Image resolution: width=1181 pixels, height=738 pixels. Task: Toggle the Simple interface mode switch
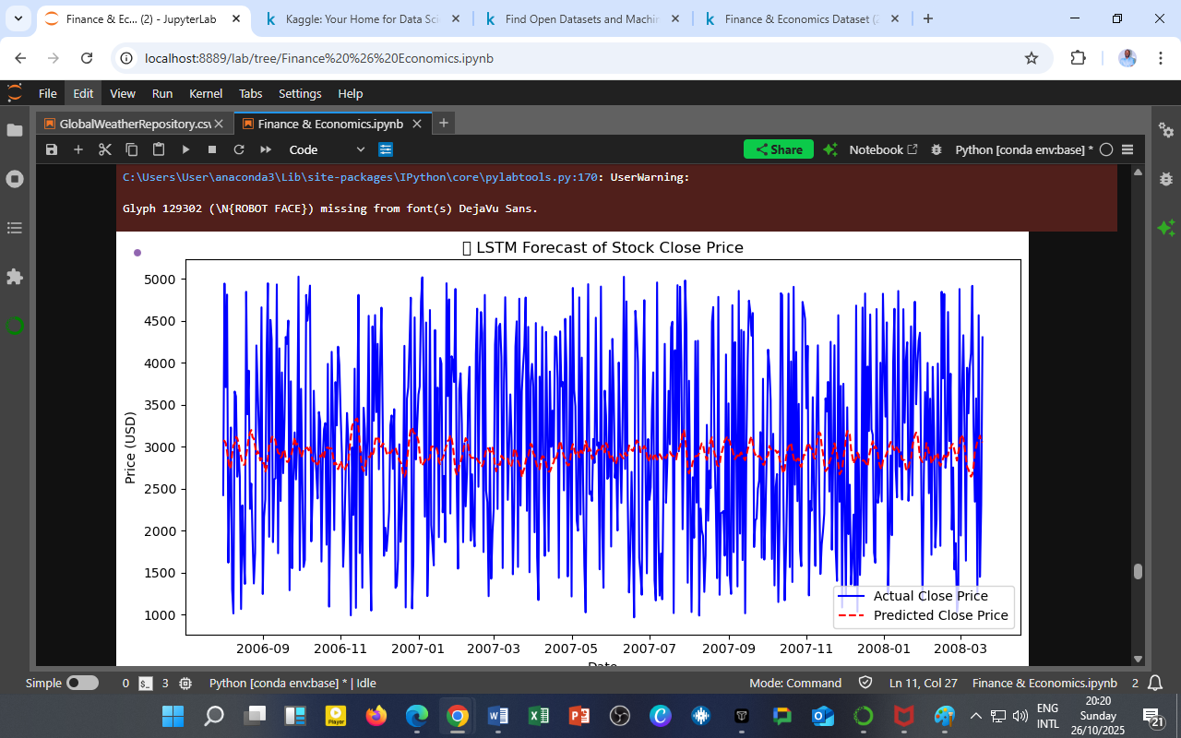pos(82,684)
